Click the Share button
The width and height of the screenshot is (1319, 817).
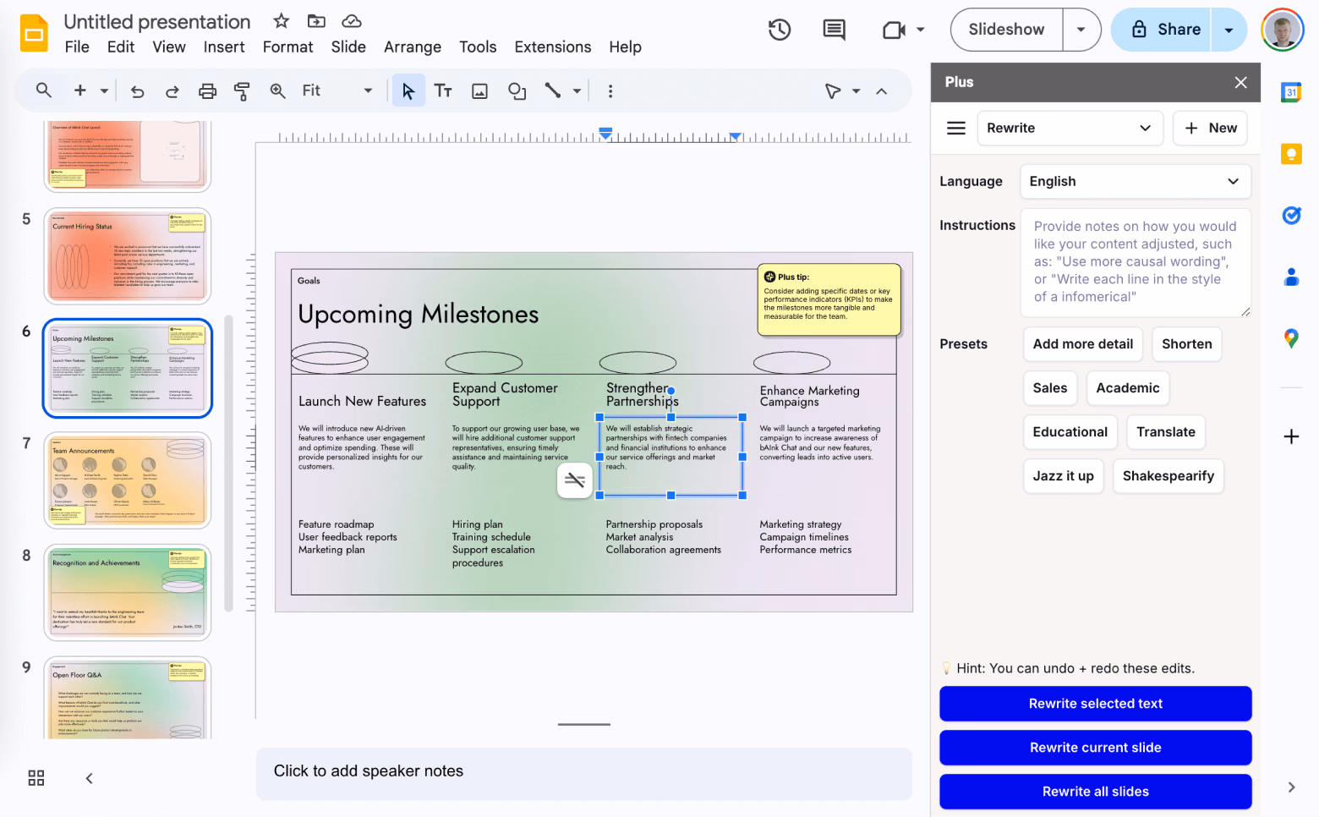pos(1162,30)
